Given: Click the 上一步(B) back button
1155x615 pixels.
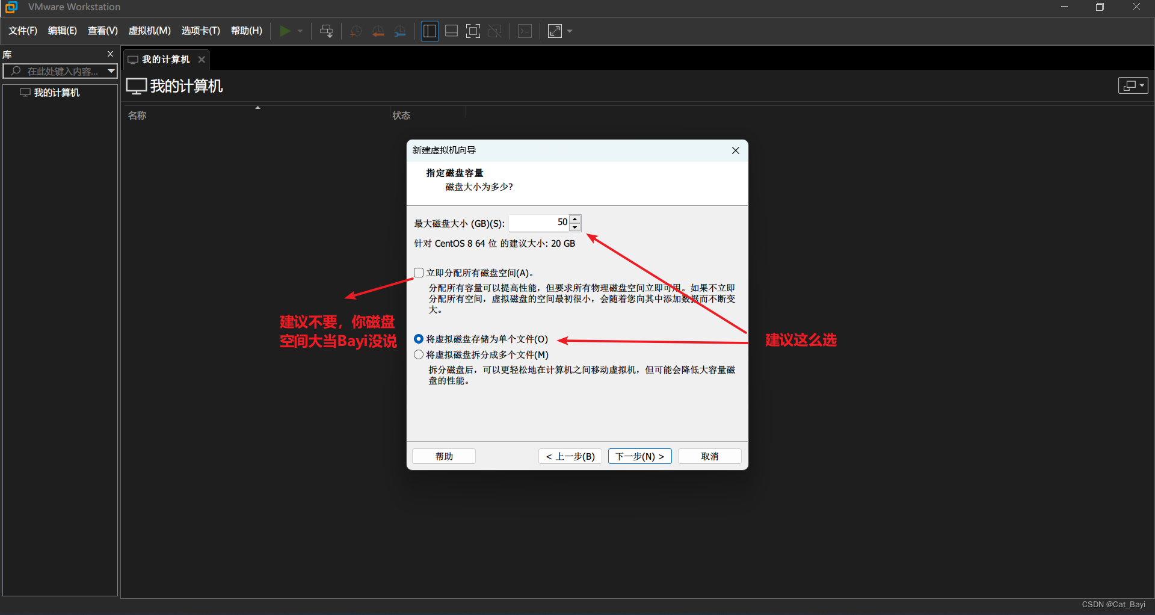Looking at the screenshot, I should point(570,456).
